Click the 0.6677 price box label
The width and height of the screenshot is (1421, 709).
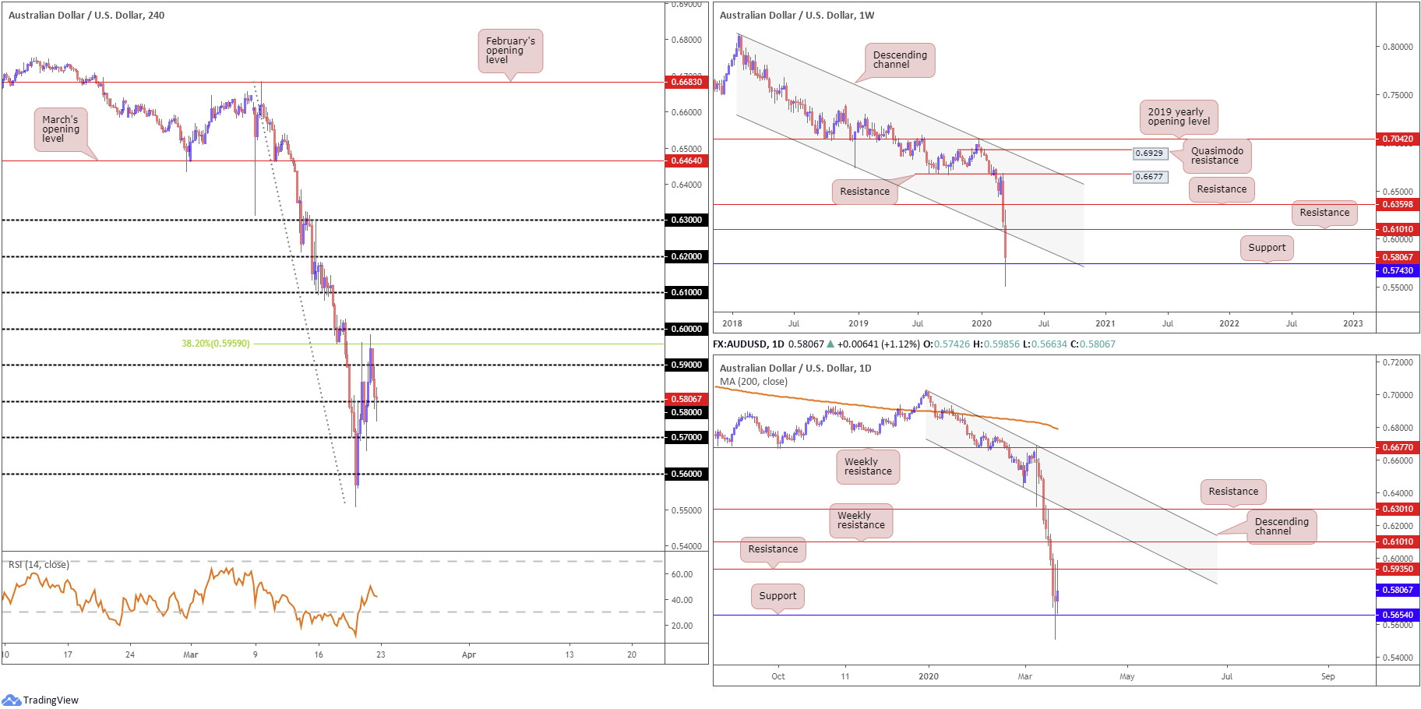click(1149, 177)
